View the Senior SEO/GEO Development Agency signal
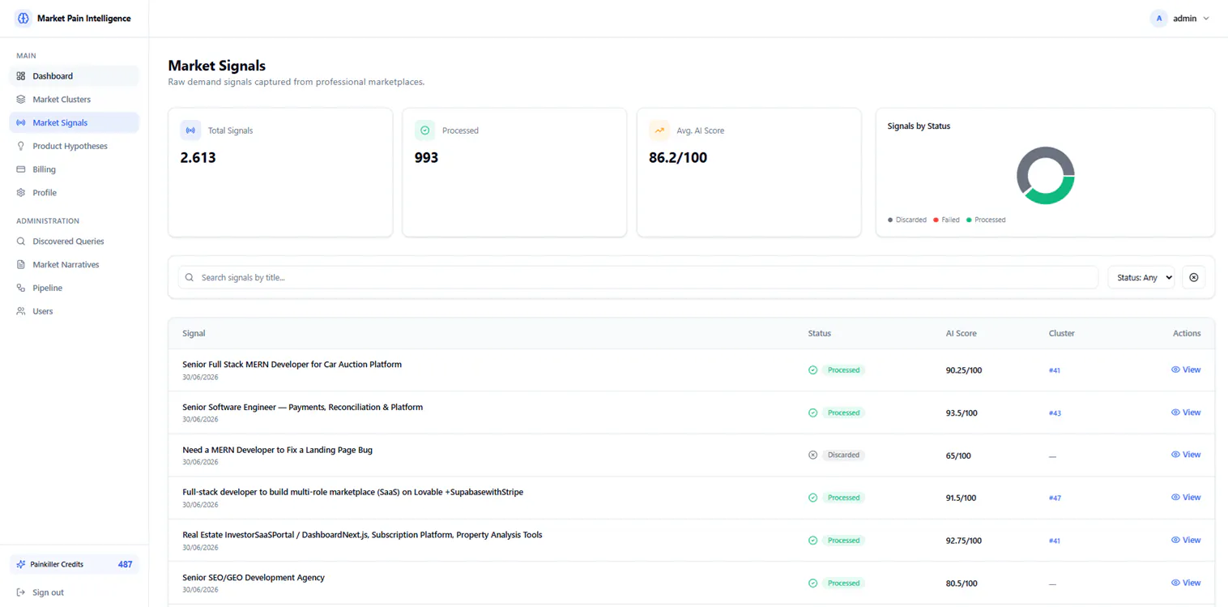This screenshot has width=1228, height=607. (1186, 583)
